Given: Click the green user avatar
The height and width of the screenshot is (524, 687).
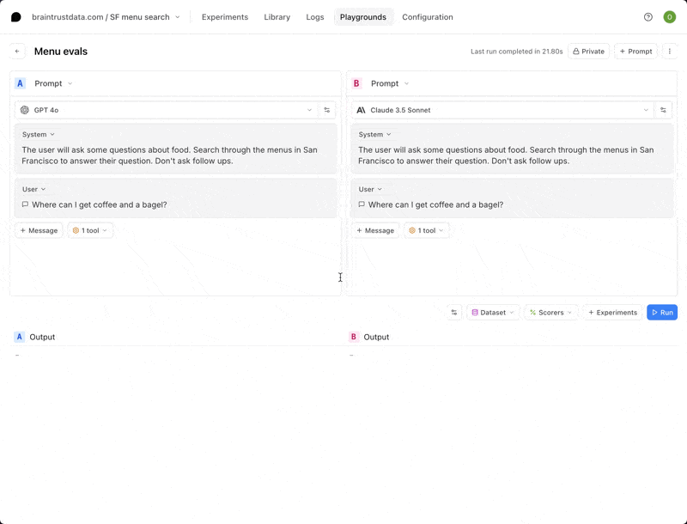Looking at the screenshot, I should coord(670,17).
